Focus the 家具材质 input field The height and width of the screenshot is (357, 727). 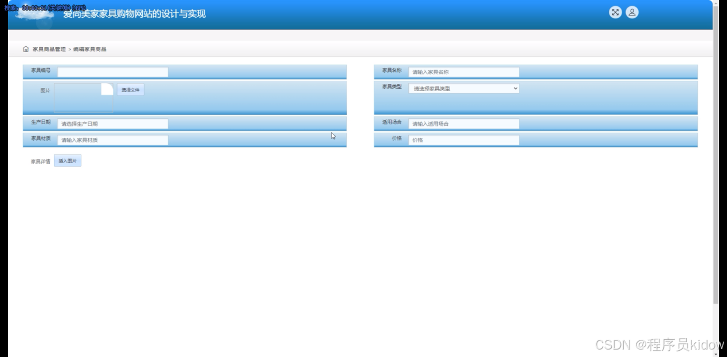112,140
